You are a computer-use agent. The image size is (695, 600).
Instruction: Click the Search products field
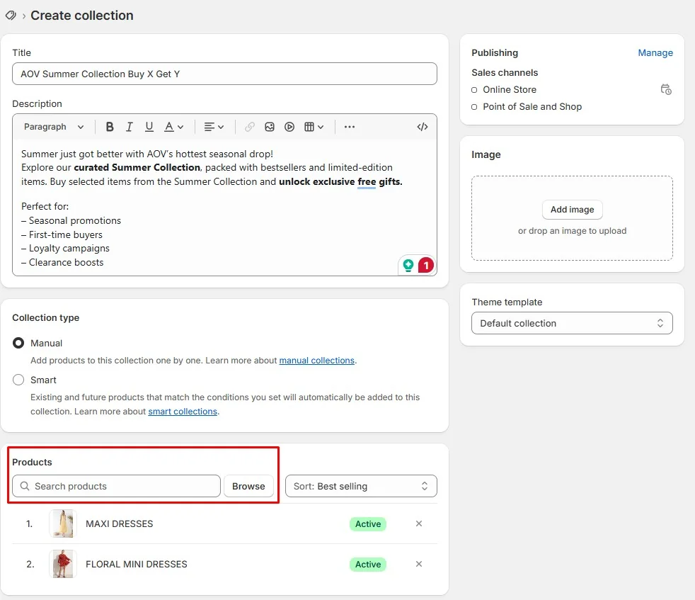pos(116,486)
